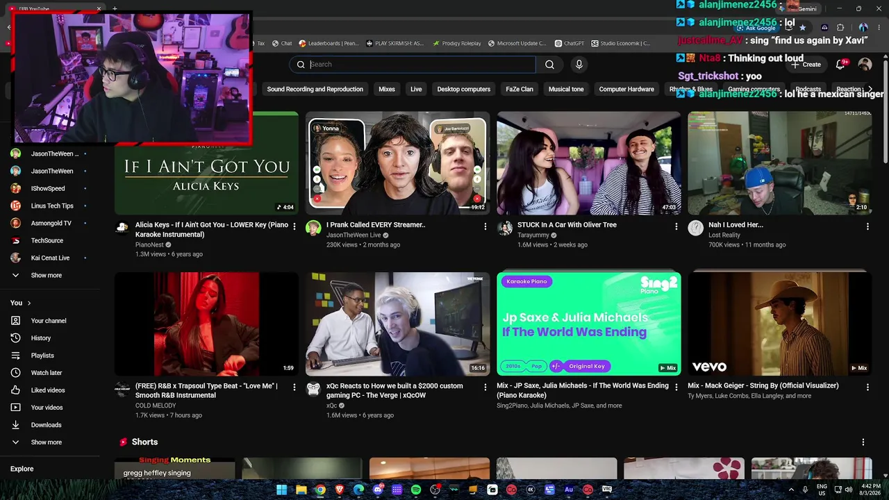Switch the ENG US input language
The width and height of the screenshot is (889, 500).
pyautogui.click(x=822, y=490)
